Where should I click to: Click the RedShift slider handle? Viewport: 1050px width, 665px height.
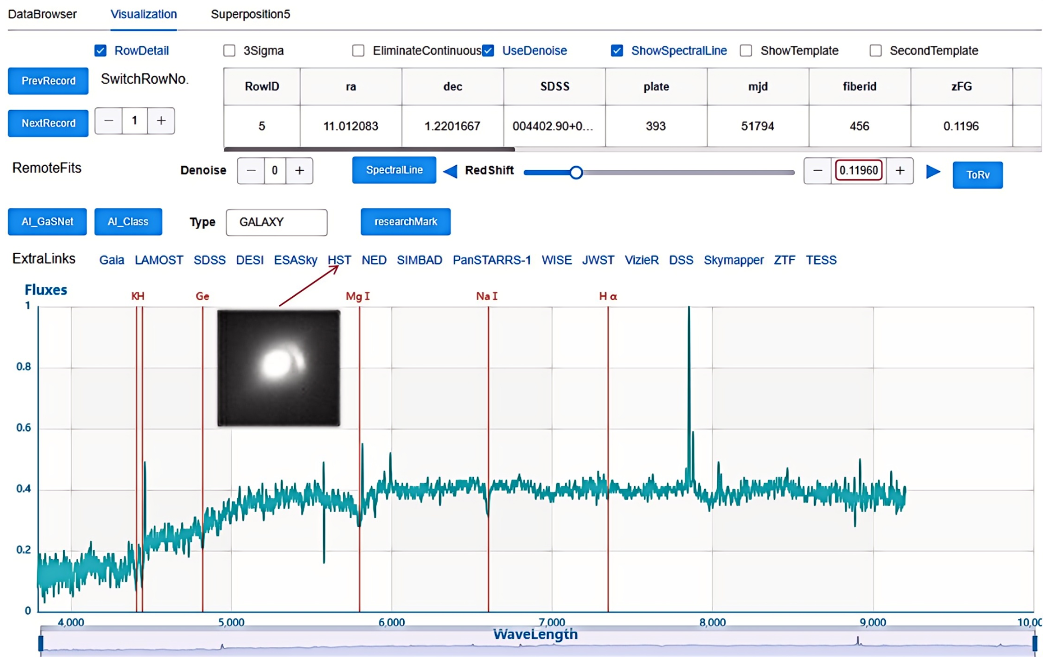click(x=576, y=173)
